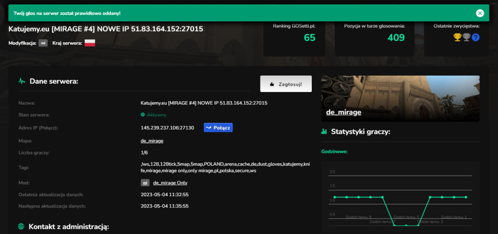
Task: Click the server tags list text
Action: point(225,167)
